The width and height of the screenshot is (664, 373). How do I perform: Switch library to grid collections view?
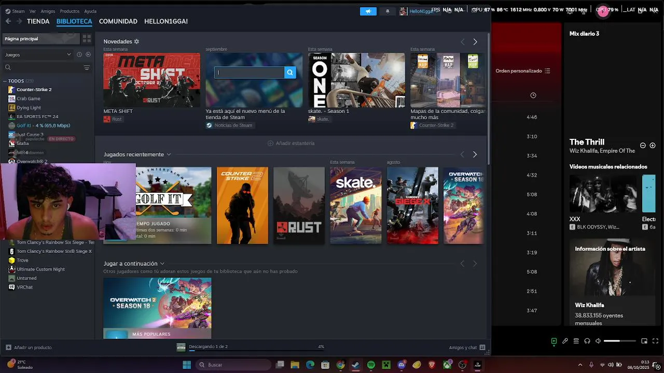pos(87,39)
